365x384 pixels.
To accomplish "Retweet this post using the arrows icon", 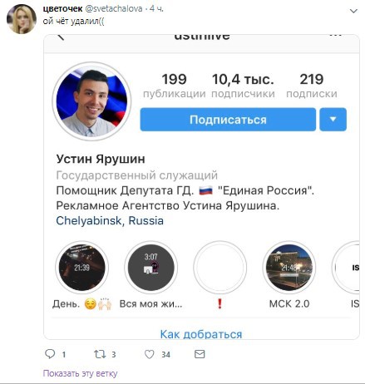I will (100, 354).
